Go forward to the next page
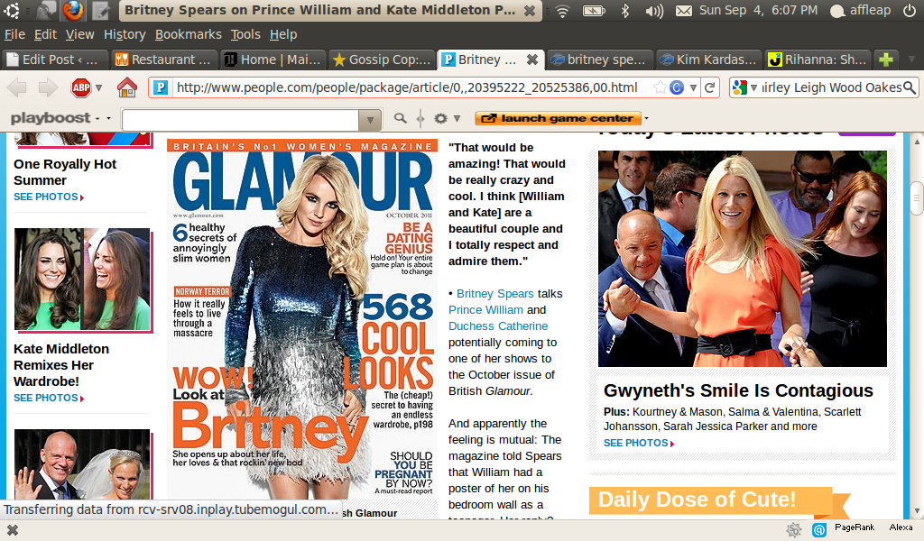This screenshot has height=541, width=924. (x=49, y=88)
